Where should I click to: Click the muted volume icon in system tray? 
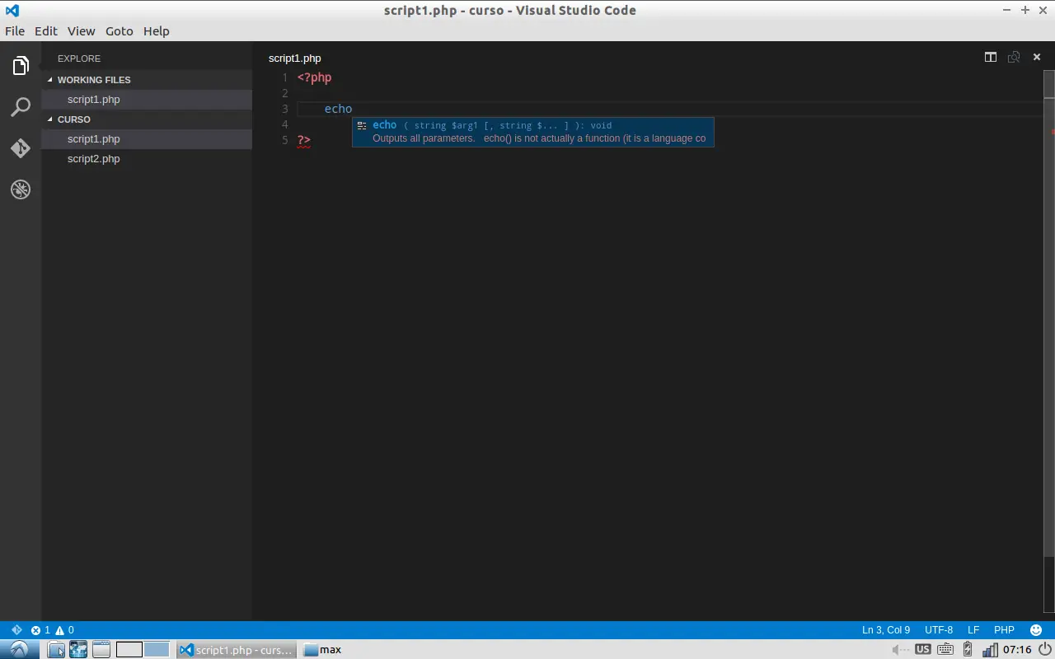pyautogui.click(x=900, y=649)
